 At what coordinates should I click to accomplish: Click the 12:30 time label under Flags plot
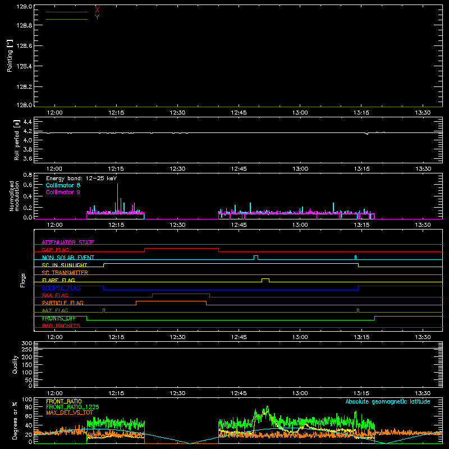point(177,337)
